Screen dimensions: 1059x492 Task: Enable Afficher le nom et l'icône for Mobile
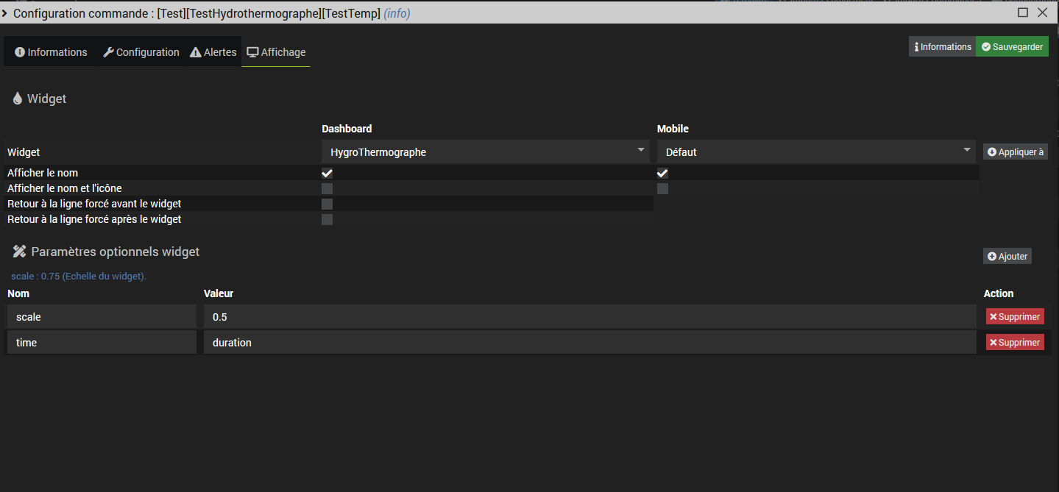(662, 189)
